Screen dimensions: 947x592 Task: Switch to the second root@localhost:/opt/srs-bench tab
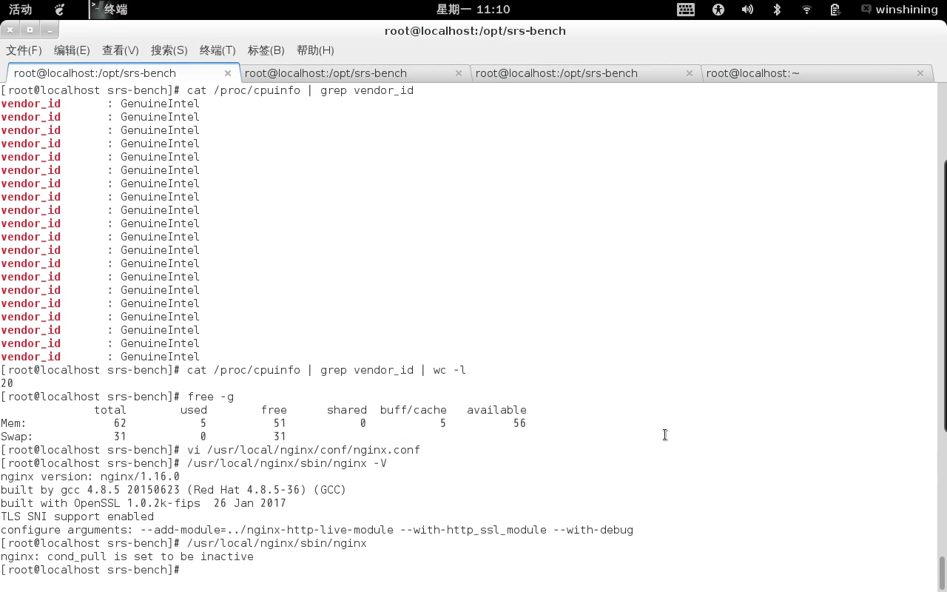(326, 73)
